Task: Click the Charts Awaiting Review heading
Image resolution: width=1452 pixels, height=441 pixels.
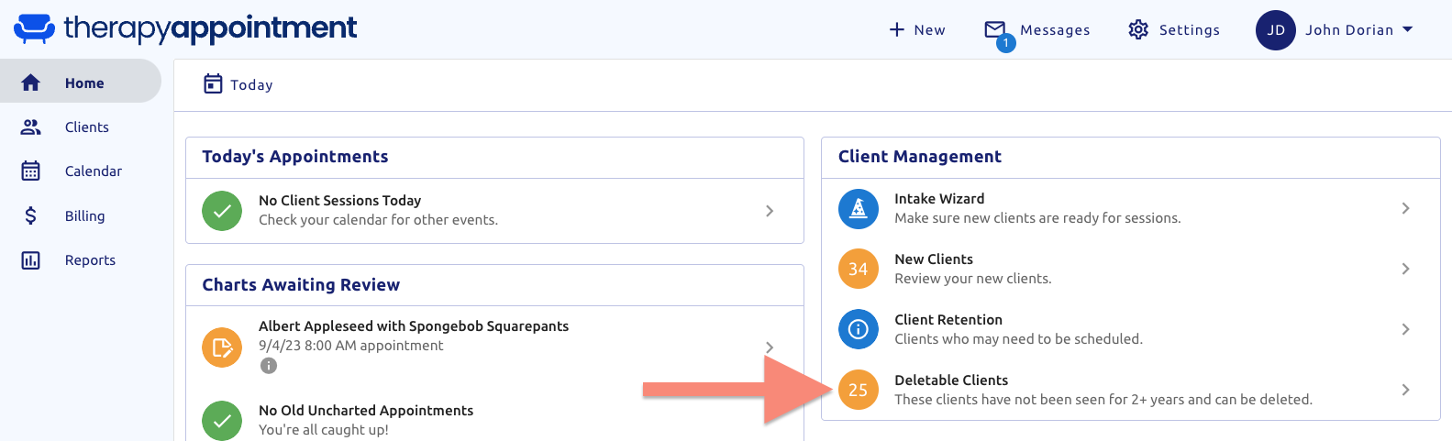Action: coord(301,285)
